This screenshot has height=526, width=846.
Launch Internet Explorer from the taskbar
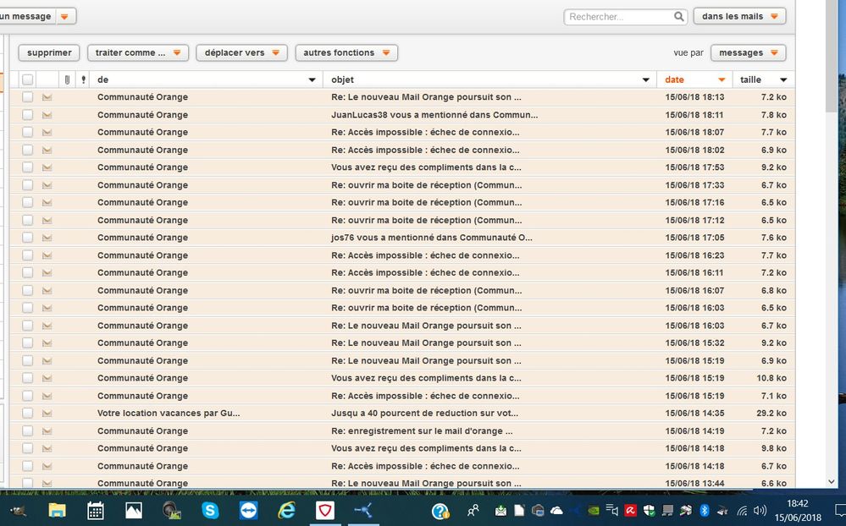click(287, 510)
